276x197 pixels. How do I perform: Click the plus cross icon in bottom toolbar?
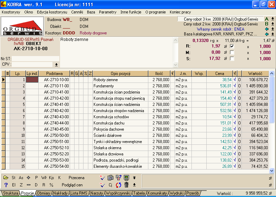(x=29, y=178)
